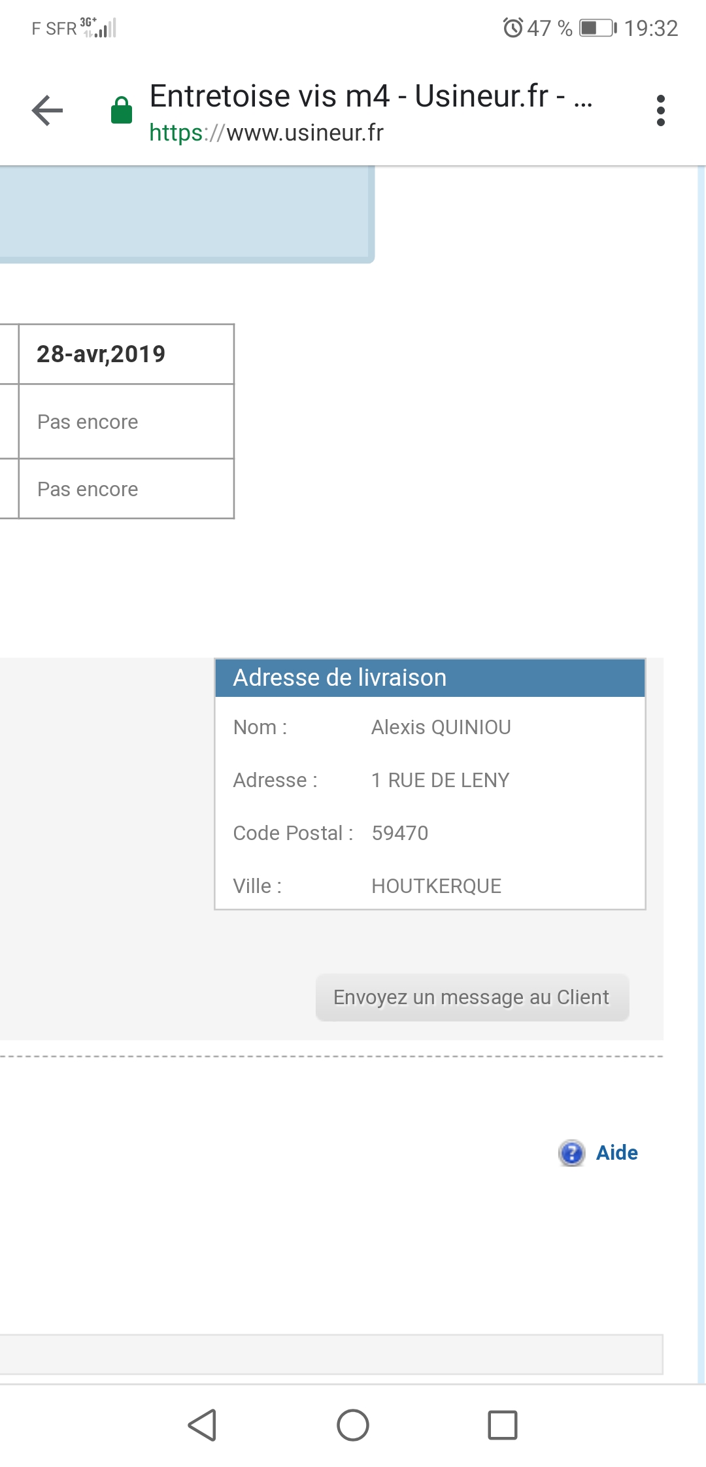Select the 28-avr,2019 date cell
706x1467 pixels.
click(126, 354)
